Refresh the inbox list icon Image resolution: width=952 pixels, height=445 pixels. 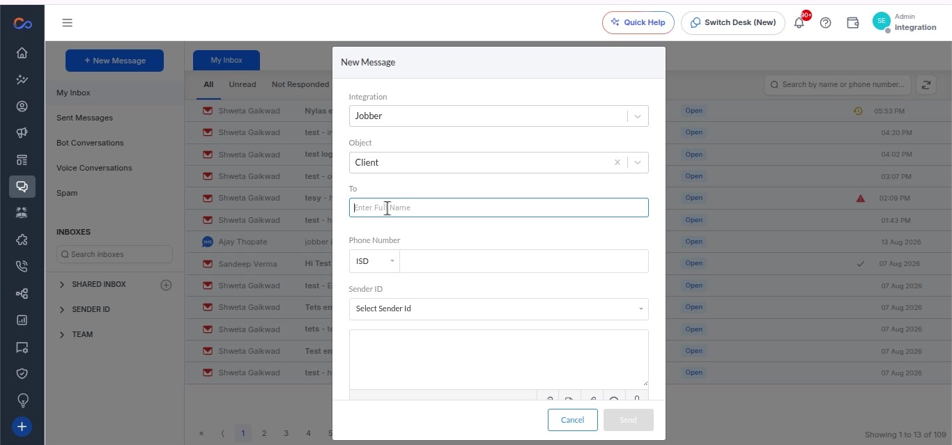click(926, 85)
